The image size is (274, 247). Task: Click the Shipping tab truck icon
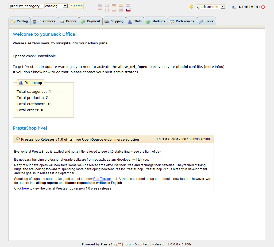click(107, 21)
